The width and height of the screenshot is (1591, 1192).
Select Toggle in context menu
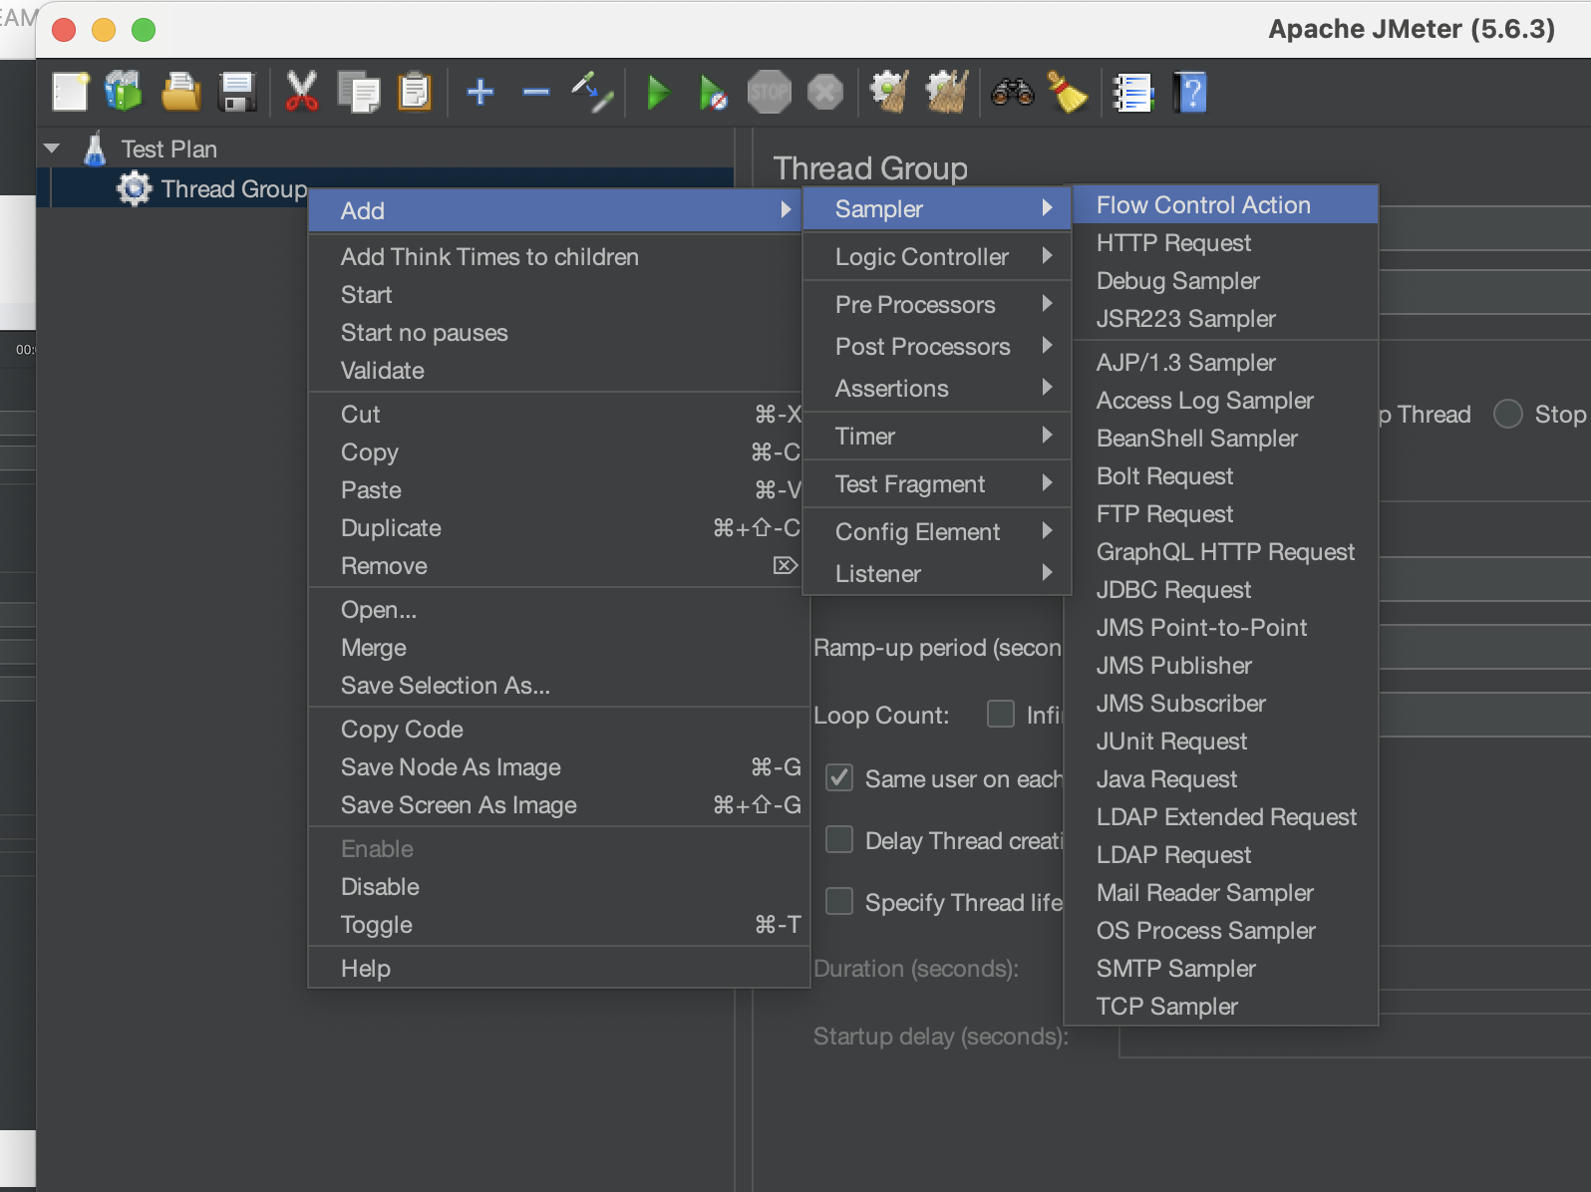coord(558,925)
